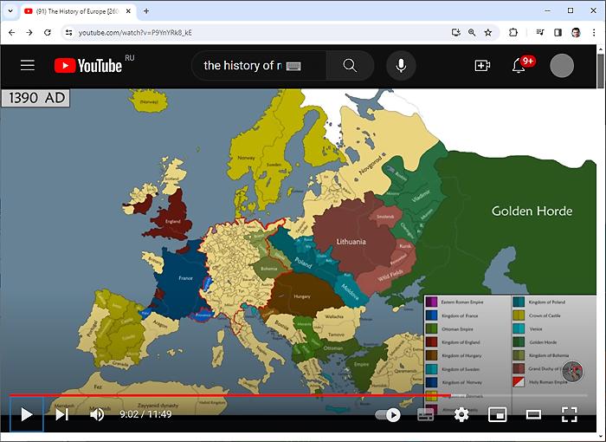Click the YouTube search magnifier button
606x442 pixels.
350,65
